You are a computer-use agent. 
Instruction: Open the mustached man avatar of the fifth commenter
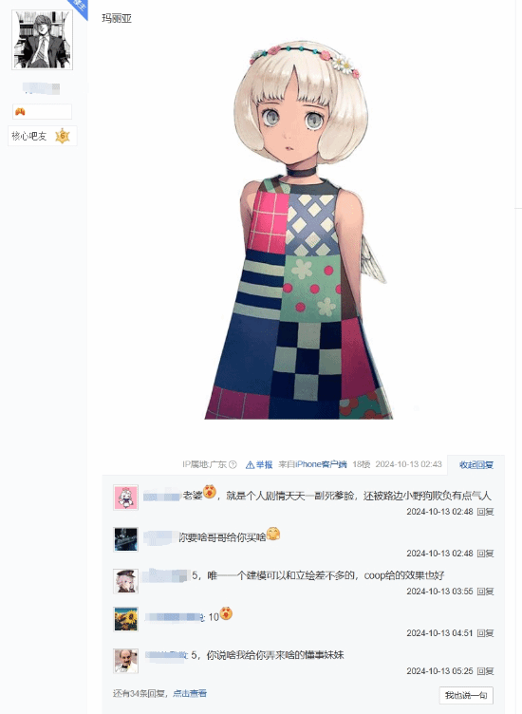[x=125, y=661]
